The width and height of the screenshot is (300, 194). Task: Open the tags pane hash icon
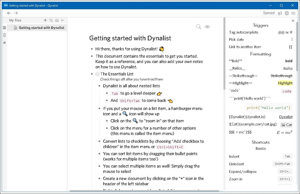[4, 43]
